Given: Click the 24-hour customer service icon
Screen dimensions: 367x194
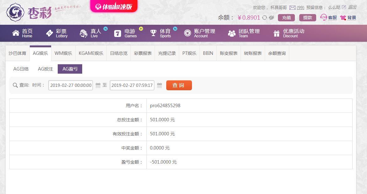Looking at the screenshot, I should tap(323, 17).
